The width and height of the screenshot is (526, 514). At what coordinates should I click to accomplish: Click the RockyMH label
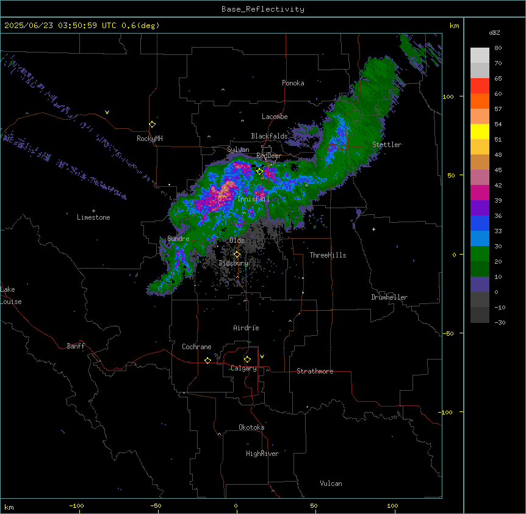[150, 139]
